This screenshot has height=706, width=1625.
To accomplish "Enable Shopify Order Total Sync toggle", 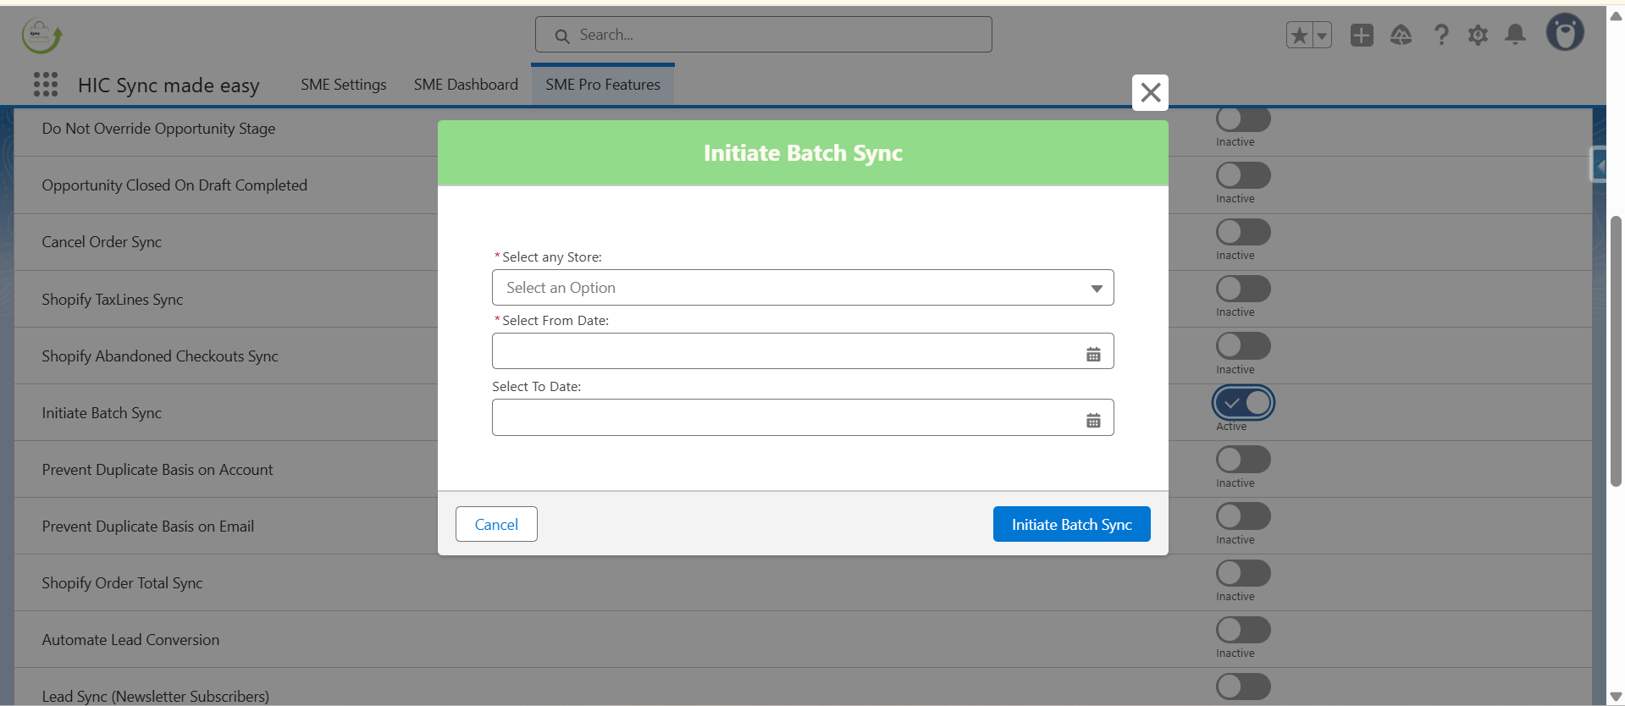I will pos(1243,574).
